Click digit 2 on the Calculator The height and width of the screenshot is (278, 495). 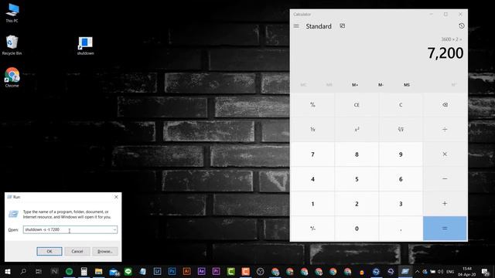[x=357, y=204]
